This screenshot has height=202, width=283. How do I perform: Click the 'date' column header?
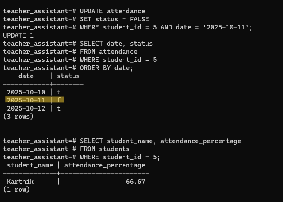[26, 76]
